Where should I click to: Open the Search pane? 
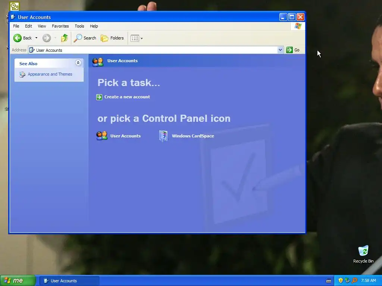[x=85, y=38]
